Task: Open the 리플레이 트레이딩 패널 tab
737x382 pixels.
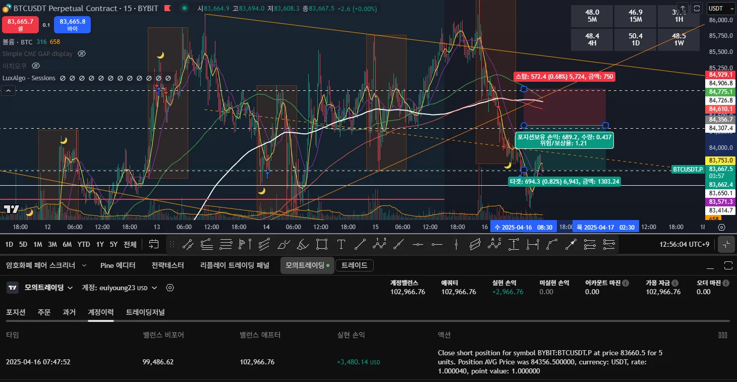Action: [x=235, y=265]
